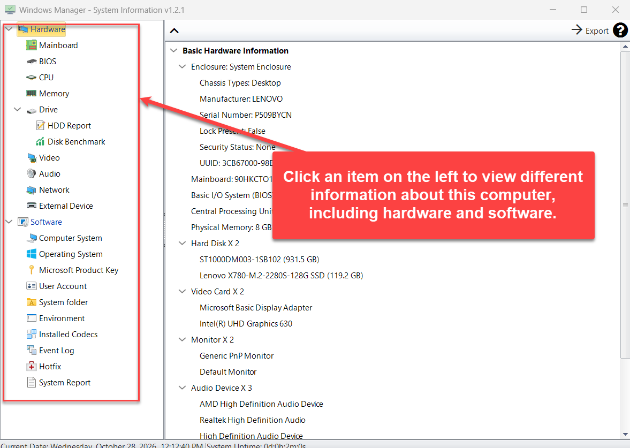
Task: Click the Disk Benchmark chart icon
Action: [x=40, y=141]
